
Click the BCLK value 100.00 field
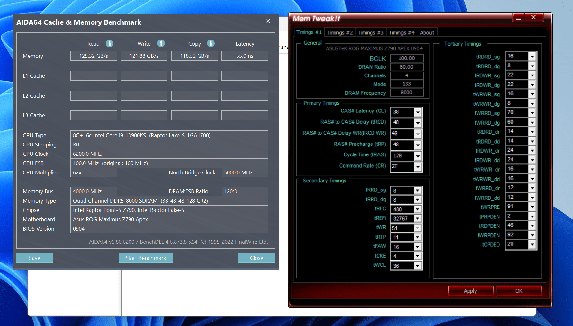(x=407, y=58)
